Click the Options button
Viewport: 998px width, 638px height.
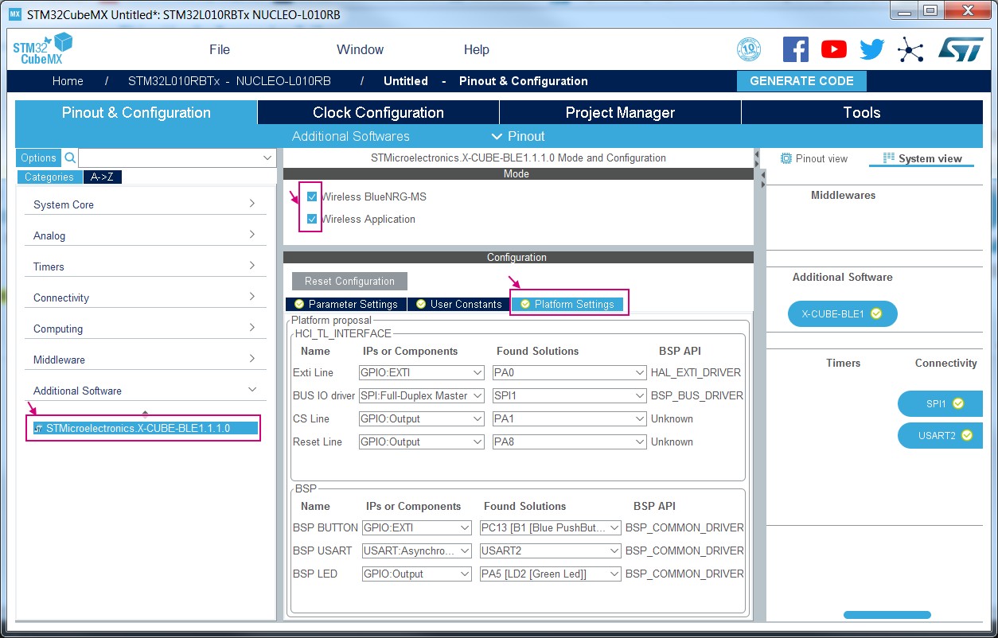tap(38, 158)
